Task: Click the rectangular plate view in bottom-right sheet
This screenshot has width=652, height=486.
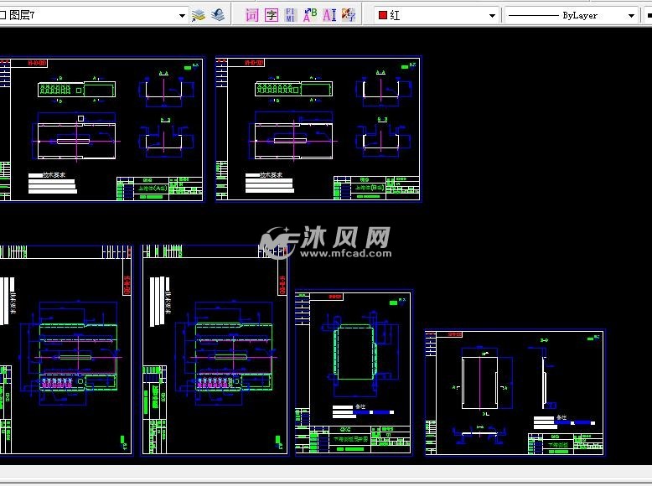Action: pyautogui.click(x=479, y=382)
